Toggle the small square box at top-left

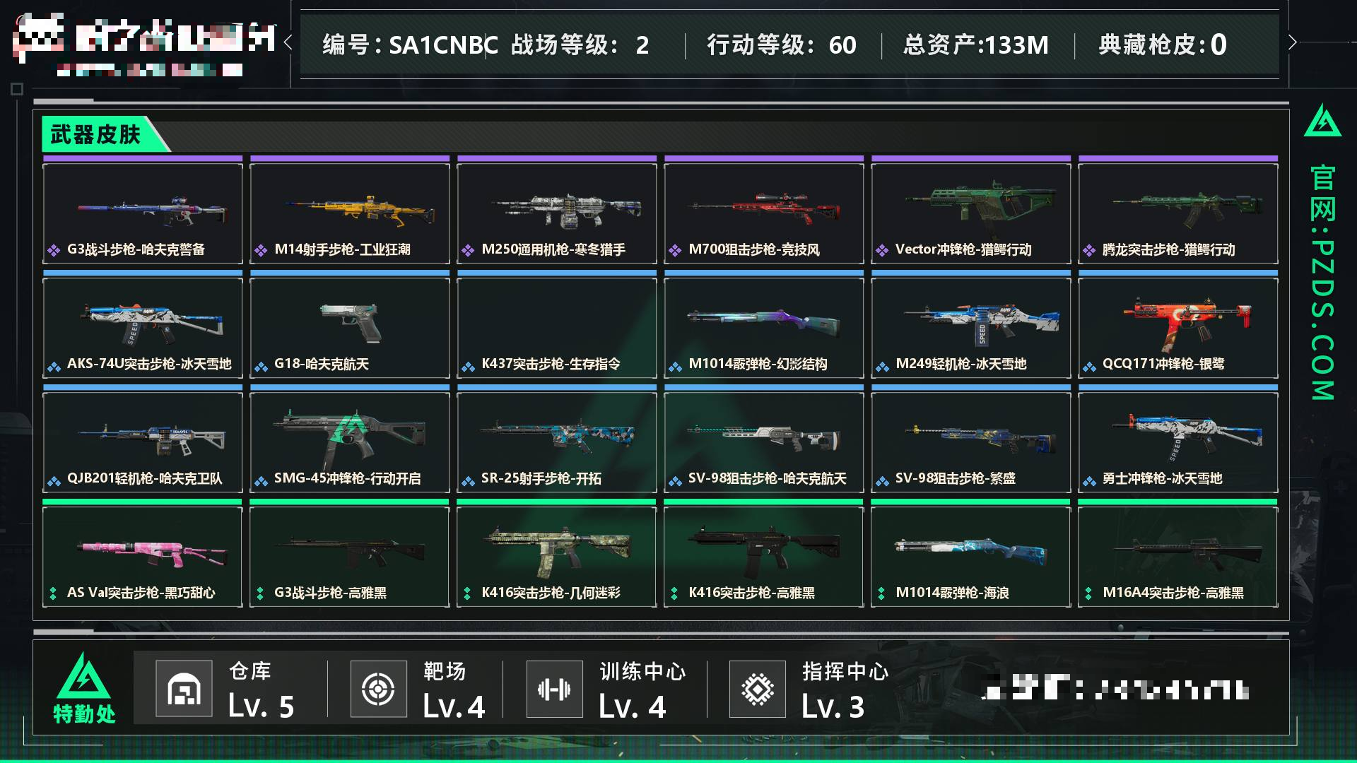coord(17,89)
